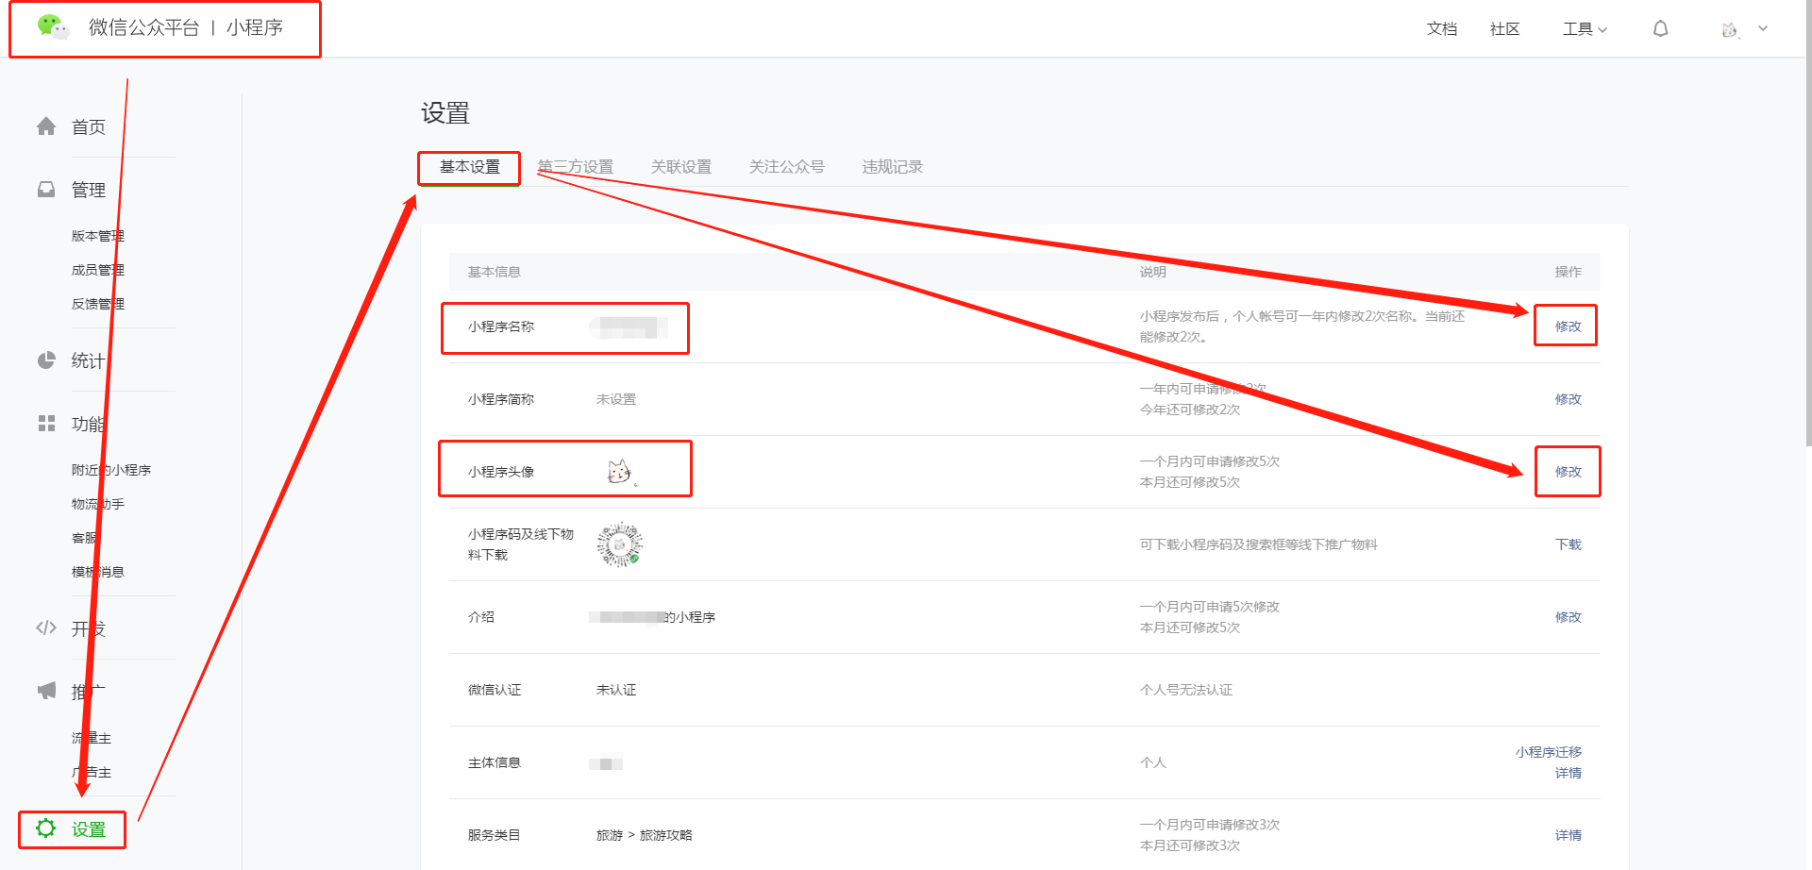Expand the avatar account dropdown chevron
This screenshot has width=1812, height=870.
pos(1764,28)
